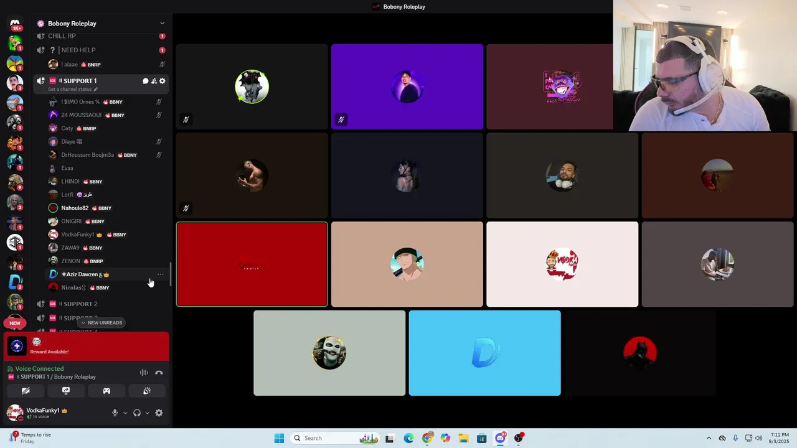
Task: Open Discord direct messages home icon
Action: point(15,24)
